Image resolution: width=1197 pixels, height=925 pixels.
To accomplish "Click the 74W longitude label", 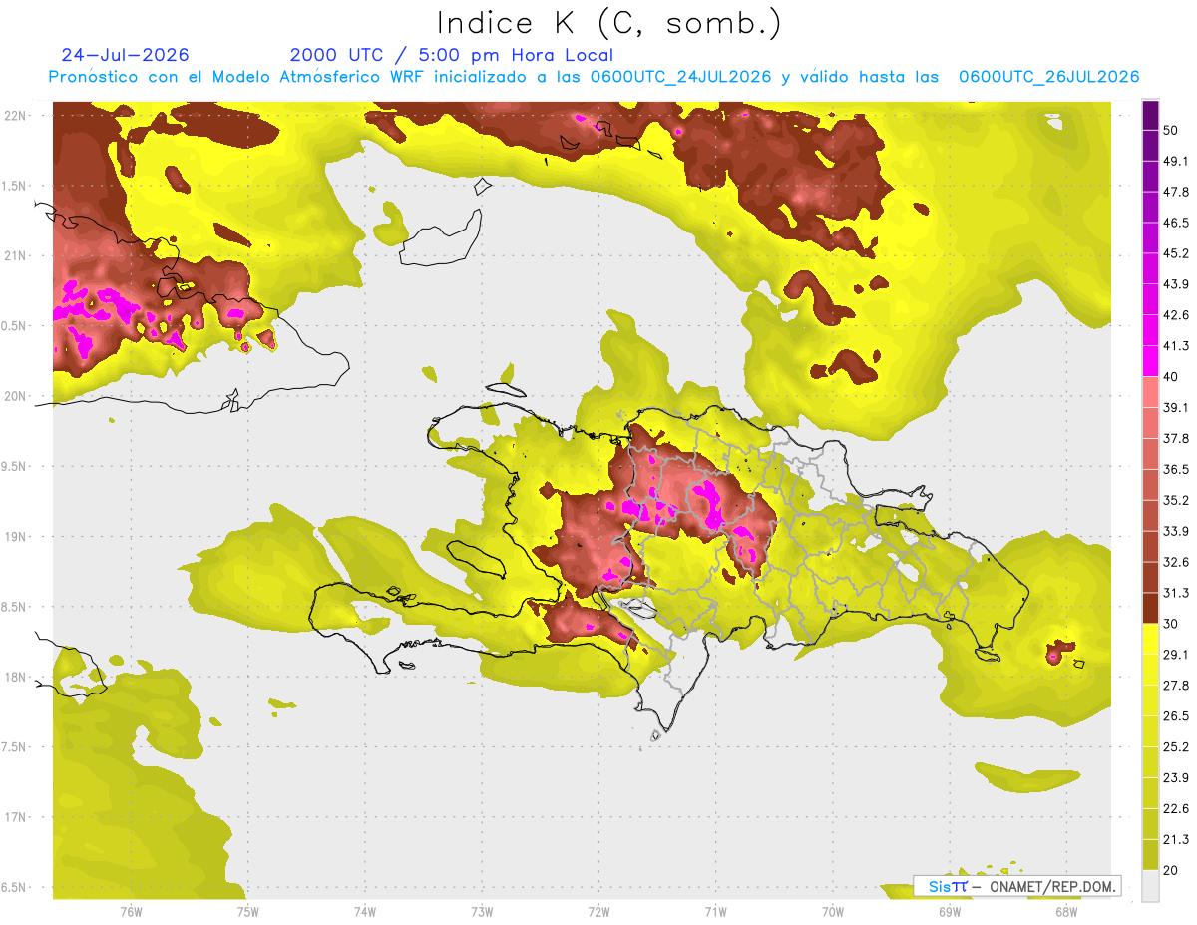I will pos(364,911).
